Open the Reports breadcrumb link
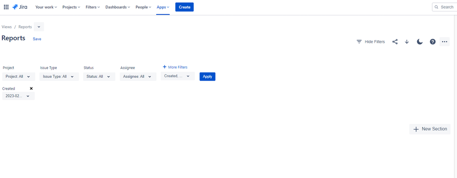Viewport: 457px width, 178px height. click(25, 27)
